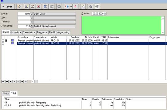Click the Fra dato field 02.02.2020

98,13
